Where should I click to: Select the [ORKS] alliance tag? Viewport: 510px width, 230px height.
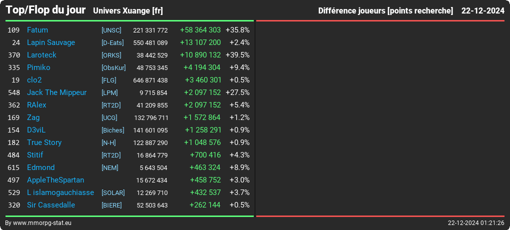tap(111, 55)
